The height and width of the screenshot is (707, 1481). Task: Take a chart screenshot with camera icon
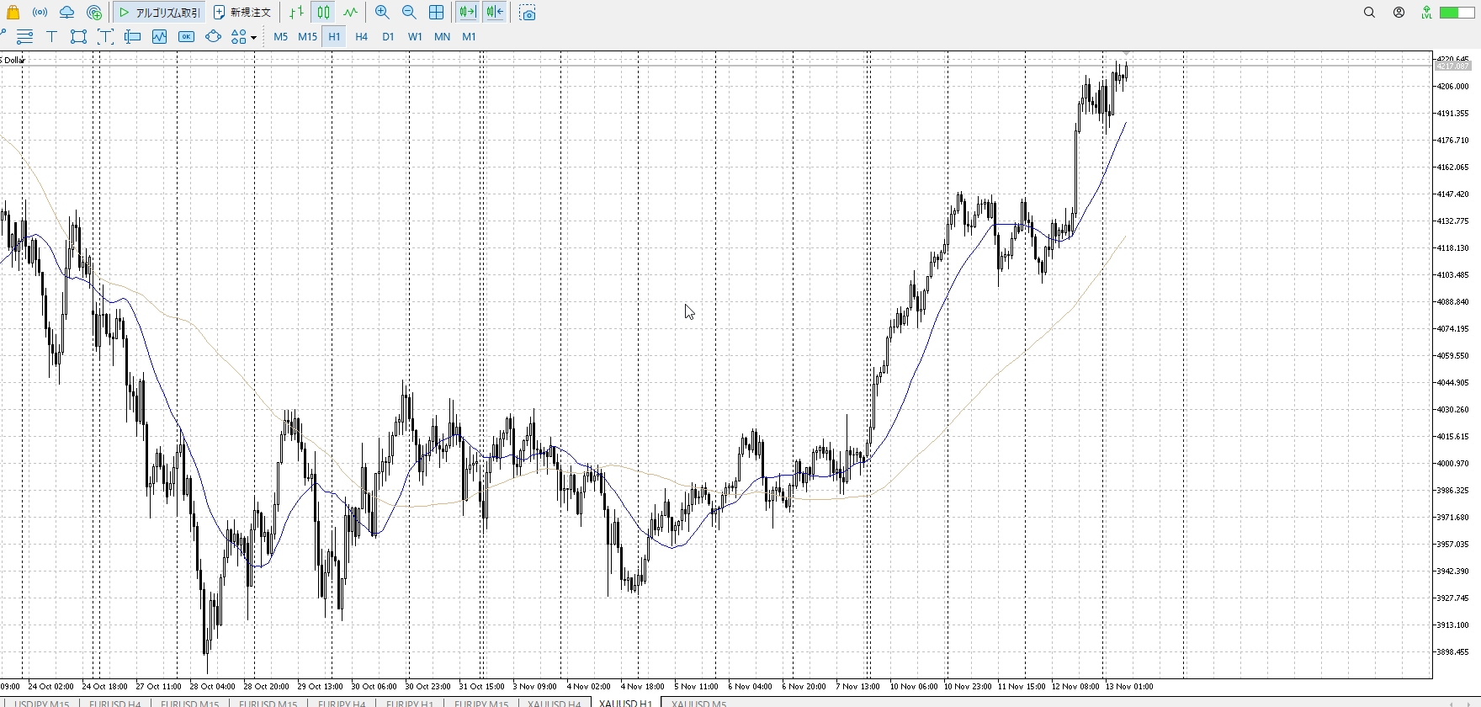[528, 13]
